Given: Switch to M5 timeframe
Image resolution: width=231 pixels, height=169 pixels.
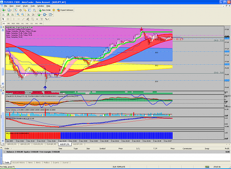Looking at the screenshot, I should [x=9, y=23].
